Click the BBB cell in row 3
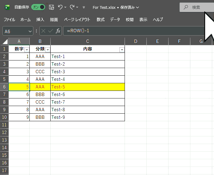The image size is (214, 175). [40, 64]
